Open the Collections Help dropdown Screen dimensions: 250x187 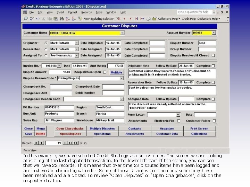click(x=169, y=19)
